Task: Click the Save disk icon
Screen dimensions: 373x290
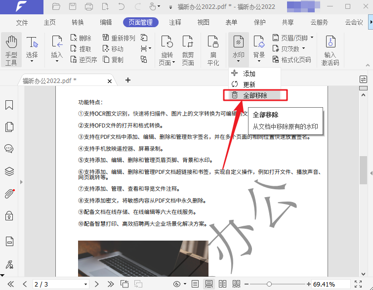Action: pyautogui.click(x=73, y=6)
